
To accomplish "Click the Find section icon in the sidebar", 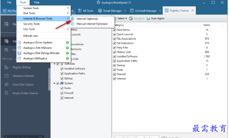I will click(7, 50).
